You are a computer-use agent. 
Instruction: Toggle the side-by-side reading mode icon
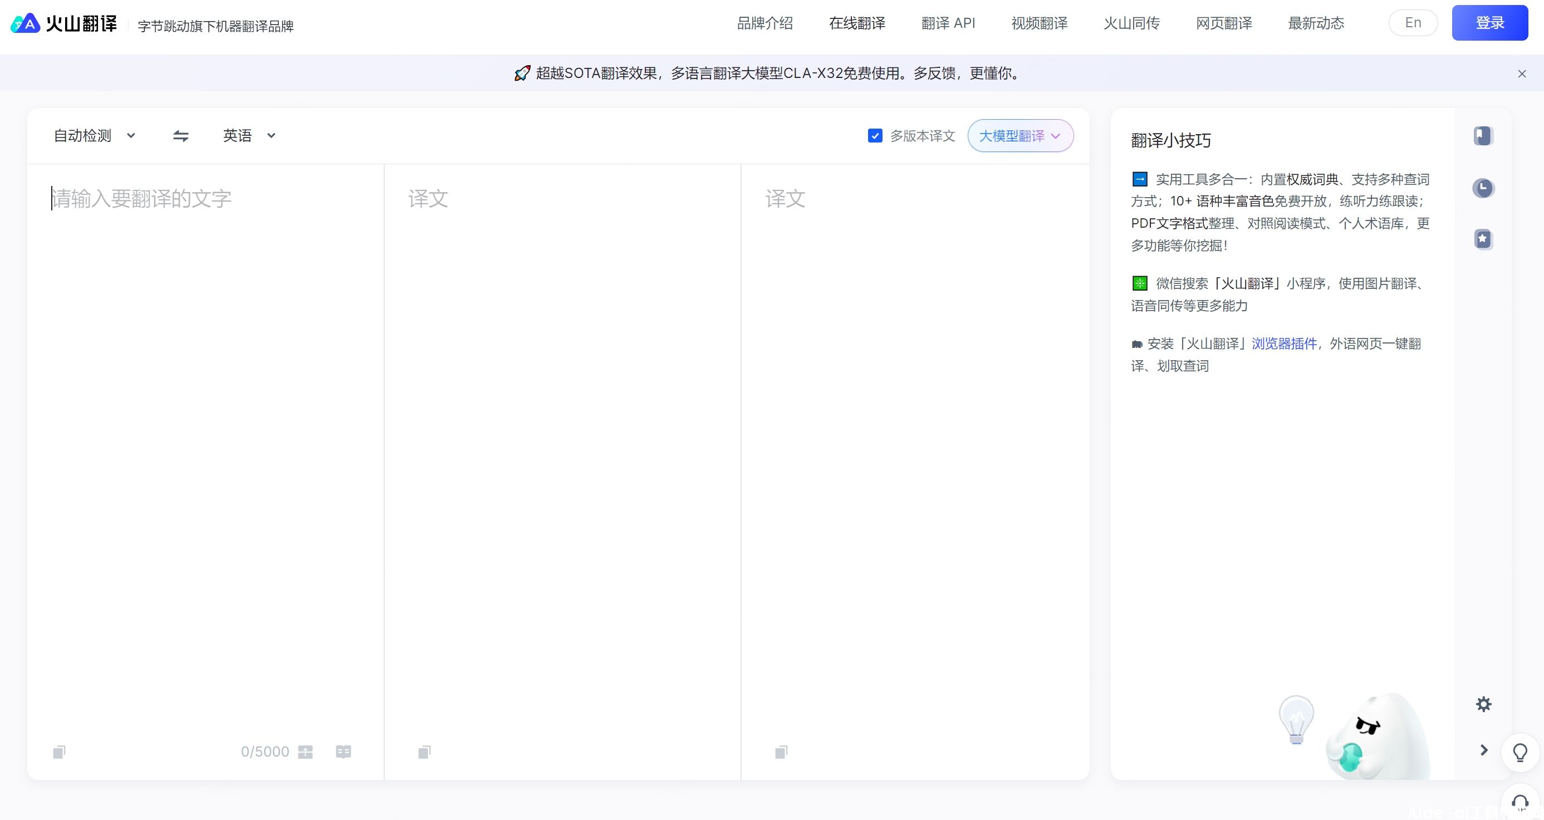[344, 752]
